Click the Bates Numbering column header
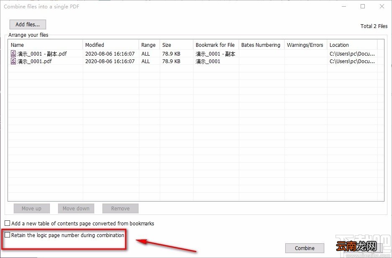392x258 pixels. 261,45
